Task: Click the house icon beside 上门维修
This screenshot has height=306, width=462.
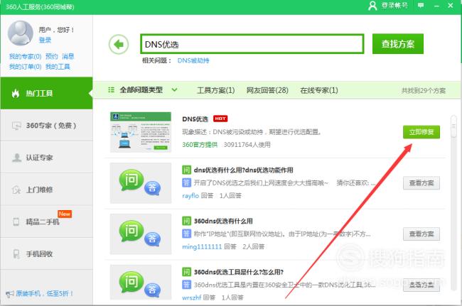Action: pyautogui.click(x=16, y=190)
